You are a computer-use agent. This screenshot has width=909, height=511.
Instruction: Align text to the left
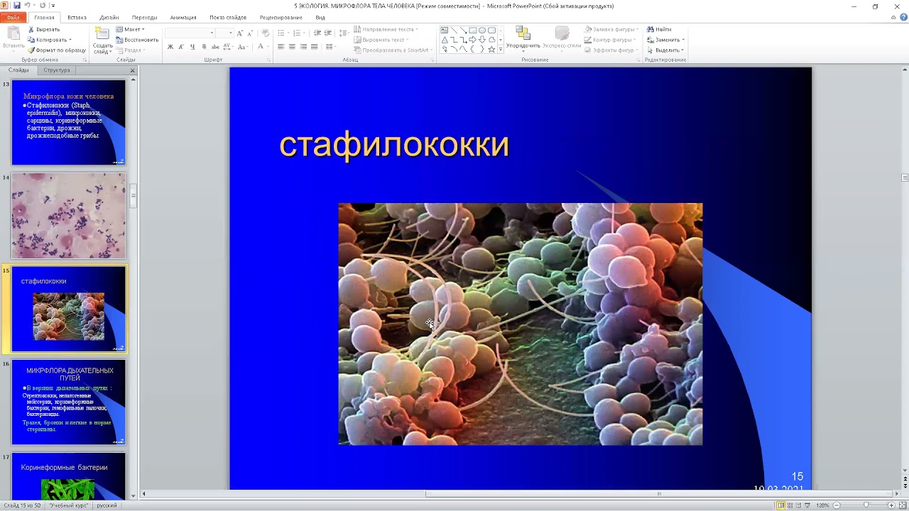281,47
